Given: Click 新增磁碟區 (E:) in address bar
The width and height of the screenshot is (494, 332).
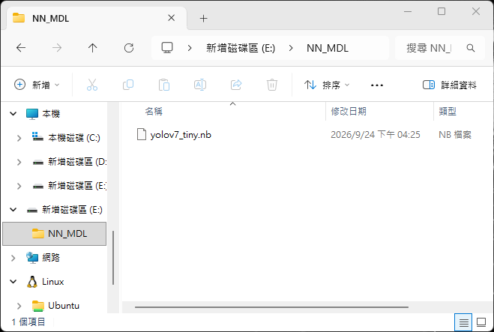Looking at the screenshot, I should tap(241, 48).
